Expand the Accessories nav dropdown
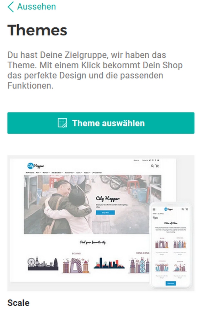This screenshot has width=204, height=316. point(69,173)
